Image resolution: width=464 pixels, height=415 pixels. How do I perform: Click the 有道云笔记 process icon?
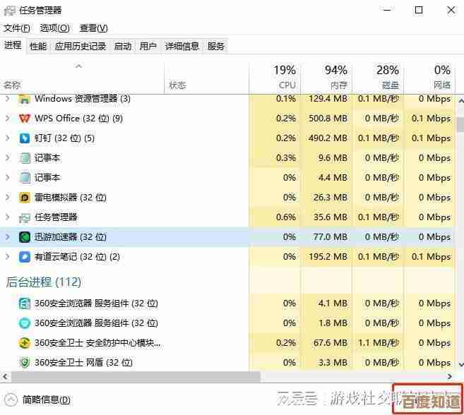25,257
